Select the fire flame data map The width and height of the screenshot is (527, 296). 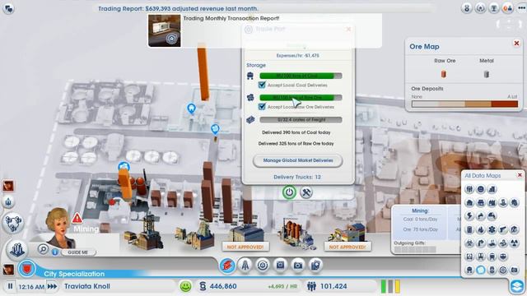tap(481, 229)
